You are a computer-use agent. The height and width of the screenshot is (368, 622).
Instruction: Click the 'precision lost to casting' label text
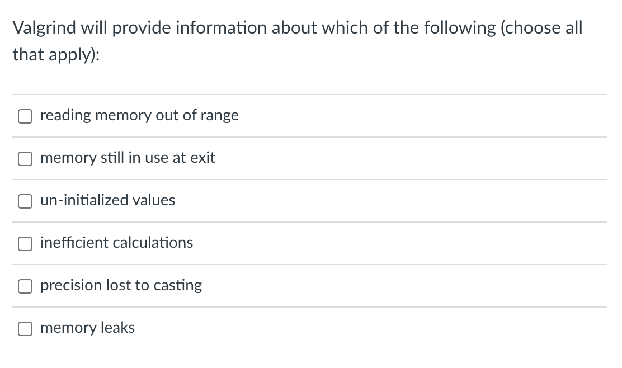pyautogui.click(x=121, y=285)
